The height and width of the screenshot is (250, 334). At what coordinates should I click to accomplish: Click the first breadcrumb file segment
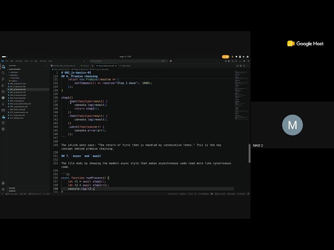click(62, 69)
